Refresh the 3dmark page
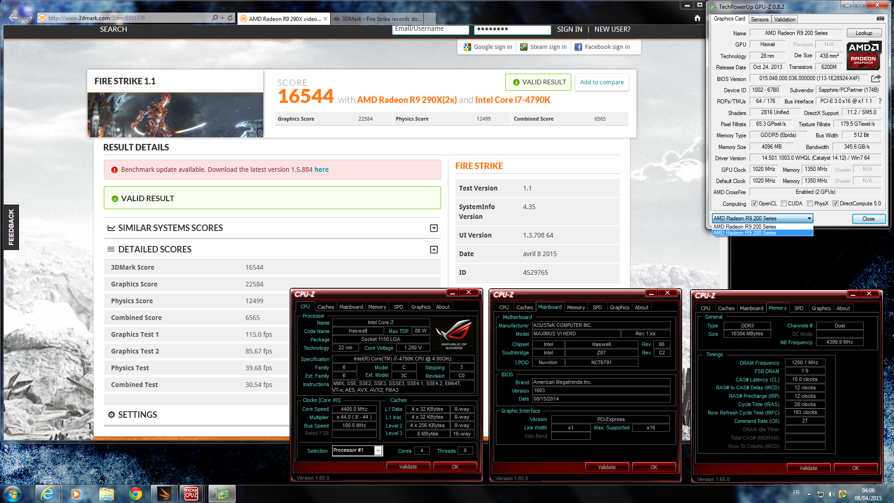The image size is (894, 503). pos(230,18)
